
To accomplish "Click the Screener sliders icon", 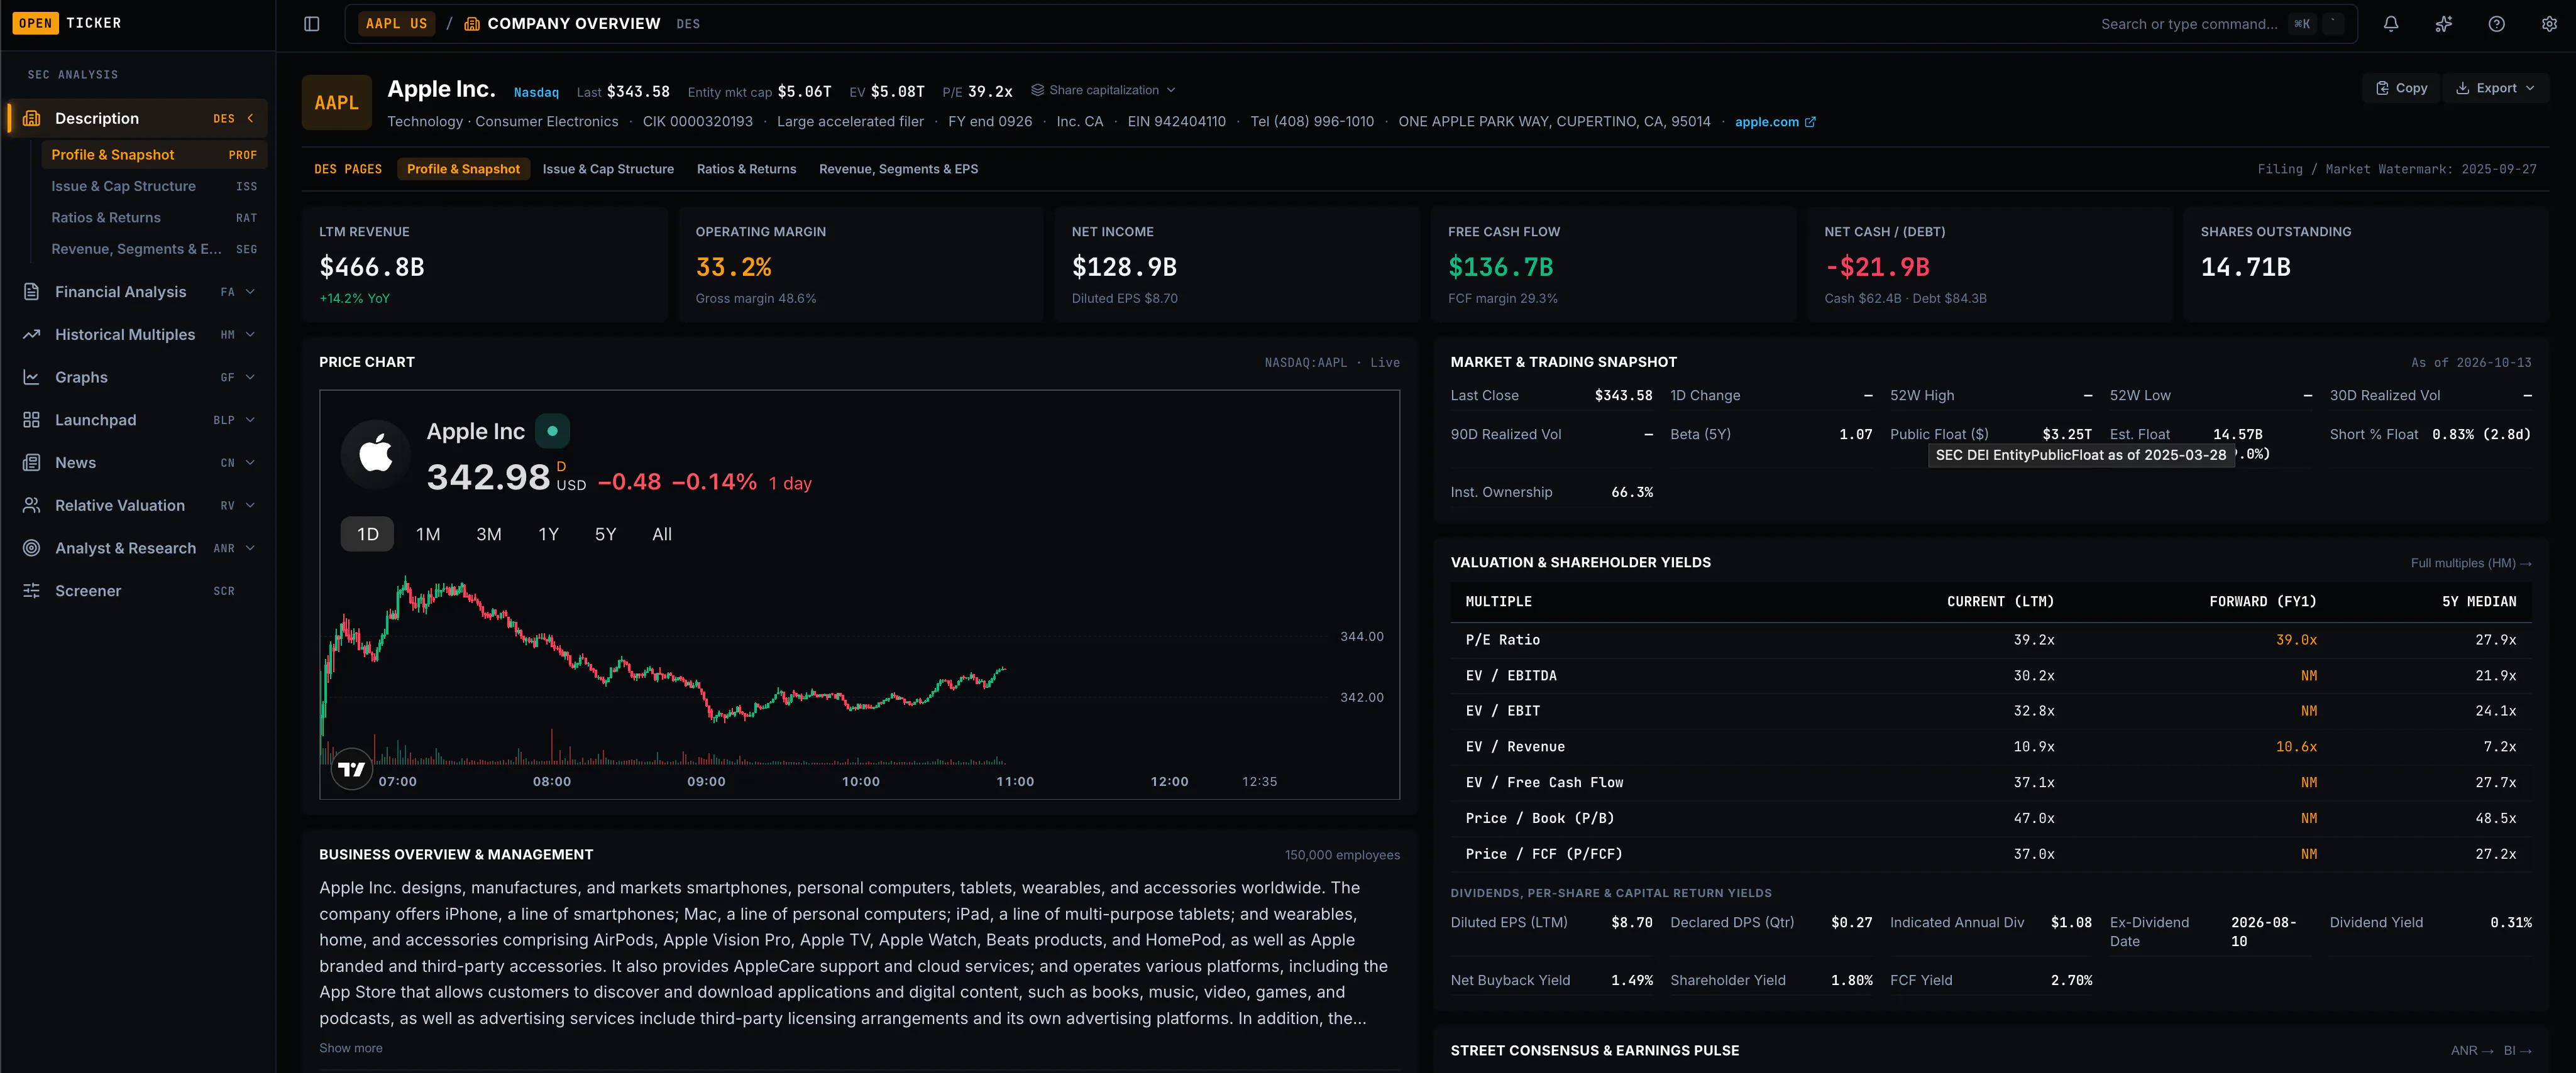I will tap(32, 591).
